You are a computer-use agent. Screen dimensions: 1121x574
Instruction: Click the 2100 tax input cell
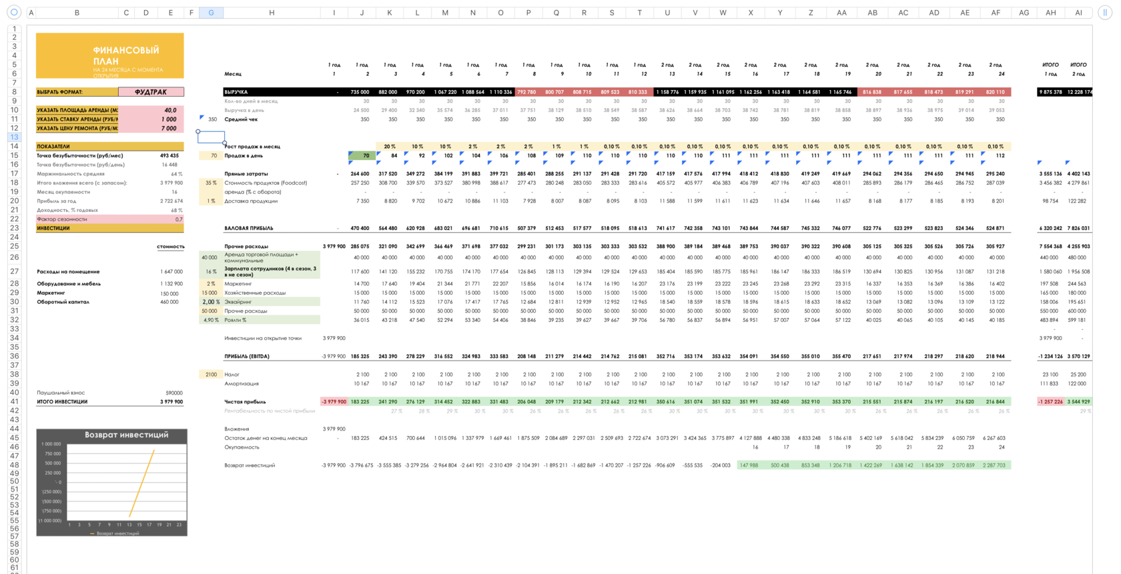coord(211,375)
